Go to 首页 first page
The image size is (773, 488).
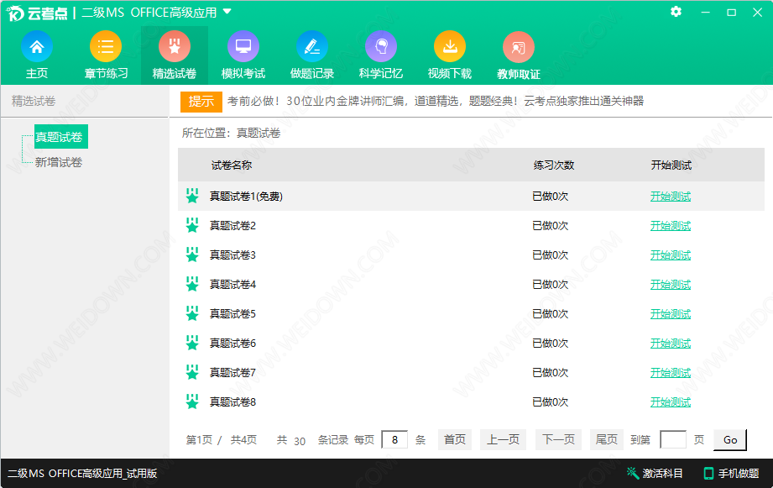pyautogui.click(x=455, y=439)
